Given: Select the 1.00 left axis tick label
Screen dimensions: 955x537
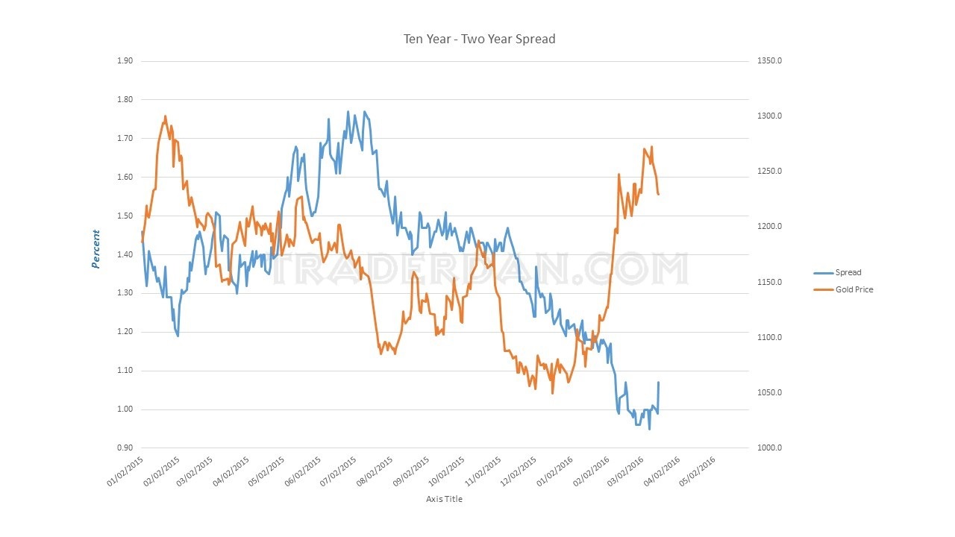Looking at the screenshot, I should 125,409.
